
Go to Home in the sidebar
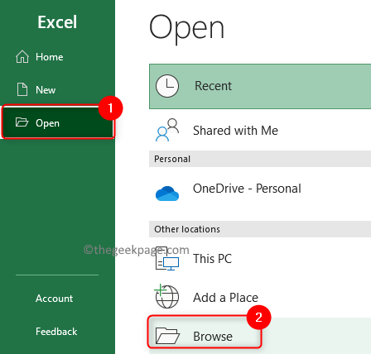57,57
